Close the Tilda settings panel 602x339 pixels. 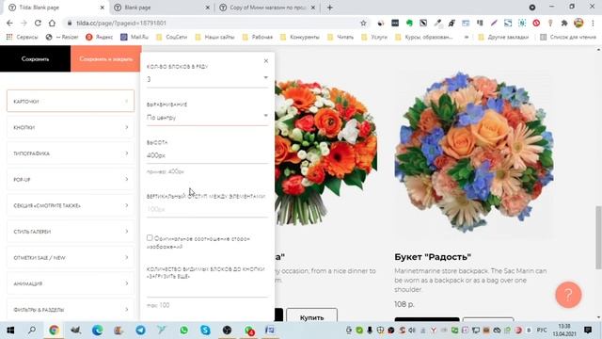(266, 60)
